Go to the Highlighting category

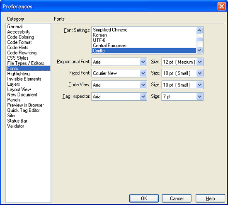pyautogui.click(x=19, y=74)
